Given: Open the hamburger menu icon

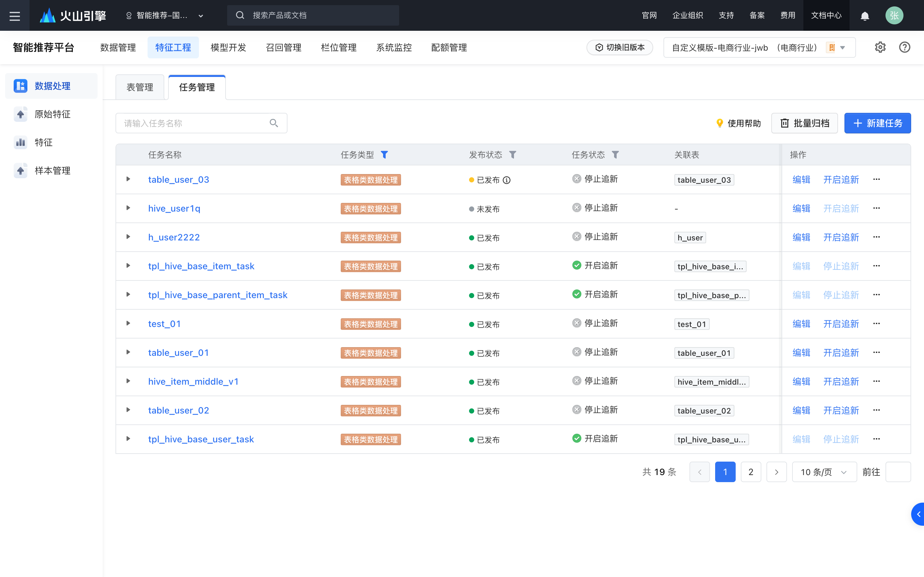Looking at the screenshot, I should [14, 16].
